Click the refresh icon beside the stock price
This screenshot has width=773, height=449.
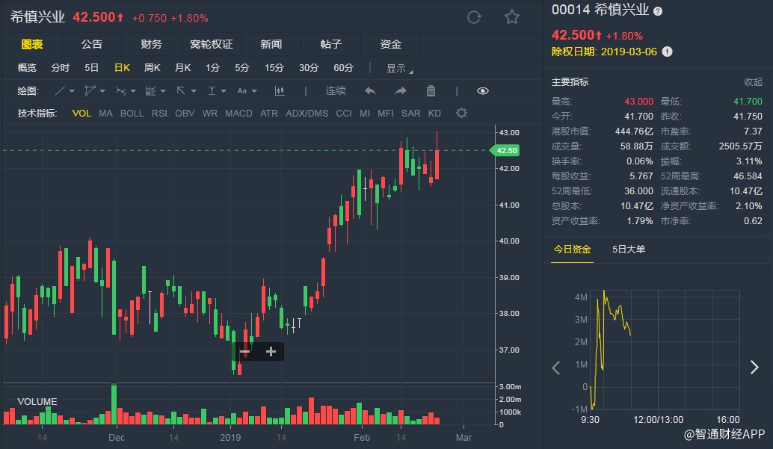(x=474, y=17)
